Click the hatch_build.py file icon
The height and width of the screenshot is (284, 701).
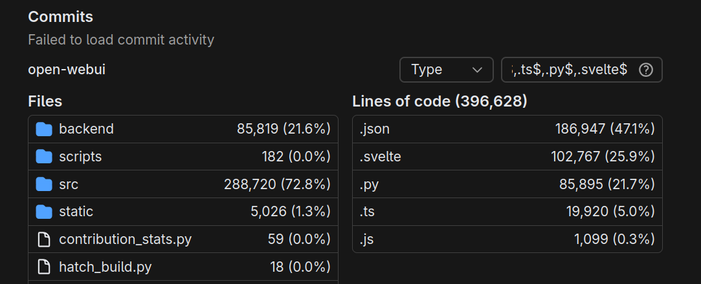[x=44, y=267]
